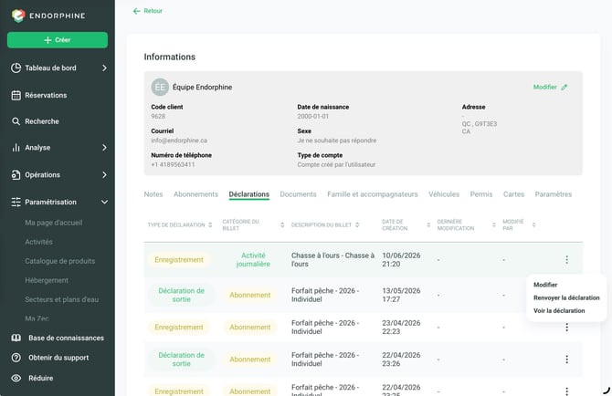This screenshot has width=612, height=396.
Task: Click the green Créer button
Action: pyautogui.click(x=58, y=40)
